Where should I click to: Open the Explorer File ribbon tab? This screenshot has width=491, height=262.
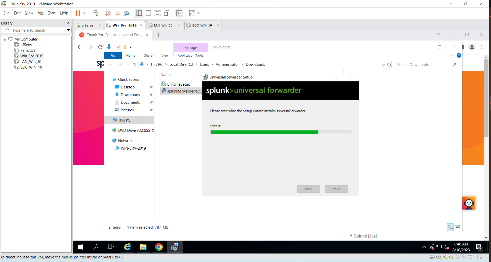tap(113, 55)
